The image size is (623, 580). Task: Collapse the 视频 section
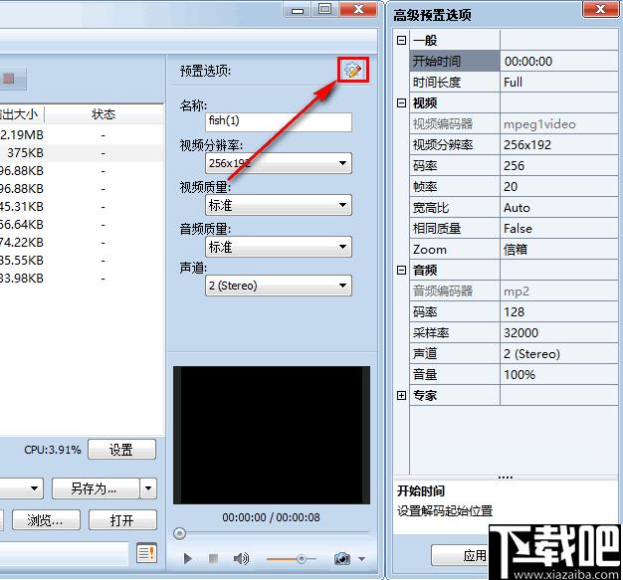click(x=402, y=103)
